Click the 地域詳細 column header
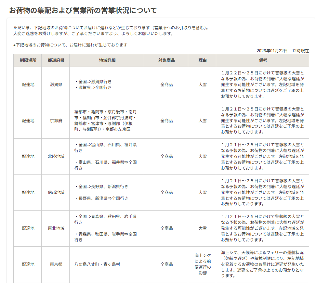This screenshot has height=283, width=315. tap(107, 60)
